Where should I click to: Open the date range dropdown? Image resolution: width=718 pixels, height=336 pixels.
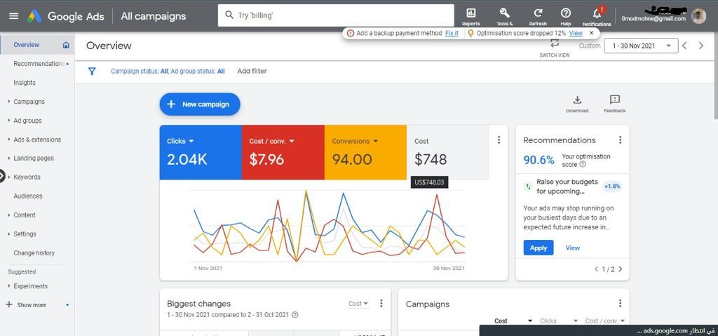click(x=641, y=46)
